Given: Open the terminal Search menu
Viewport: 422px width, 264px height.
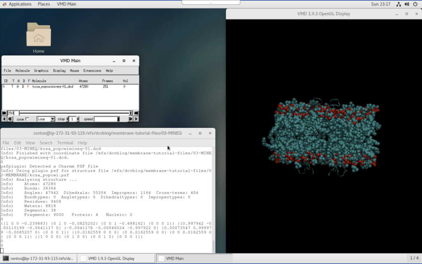Looking at the screenshot, I should 46,143.
